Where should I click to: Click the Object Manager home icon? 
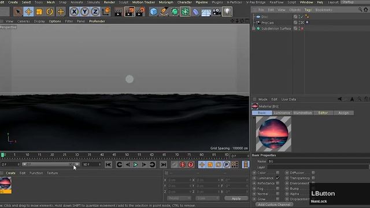[x=366, y=10]
